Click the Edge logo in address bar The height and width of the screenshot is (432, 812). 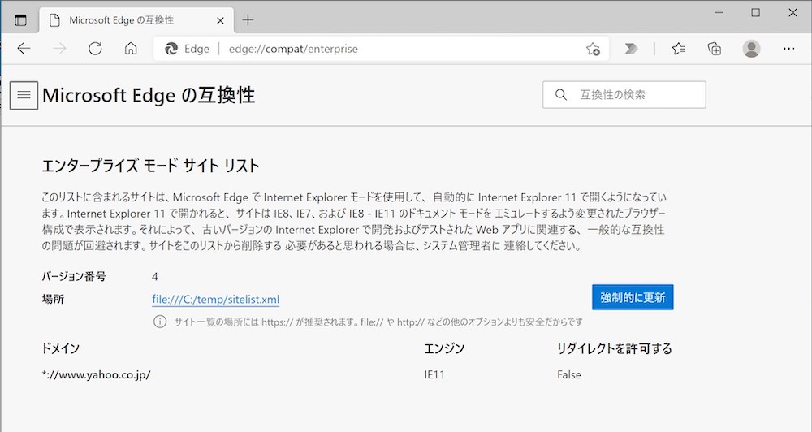(x=171, y=49)
